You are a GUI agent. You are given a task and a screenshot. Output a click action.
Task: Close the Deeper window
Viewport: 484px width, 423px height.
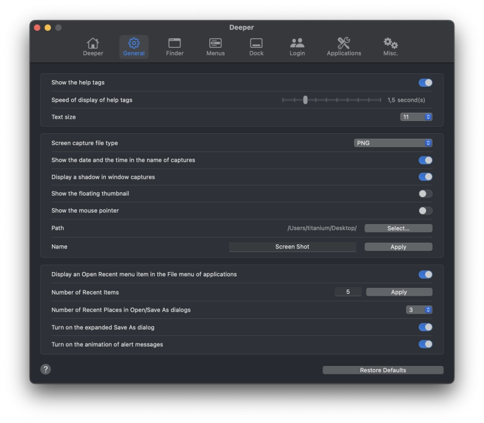coord(38,28)
